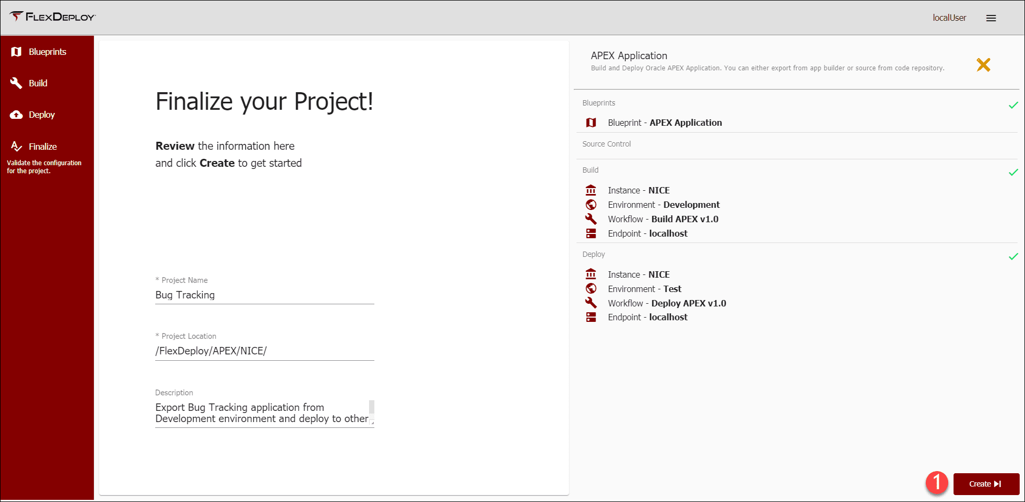
Task: Click the green checkmark for Blueprints section
Action: pos(1013,105)
